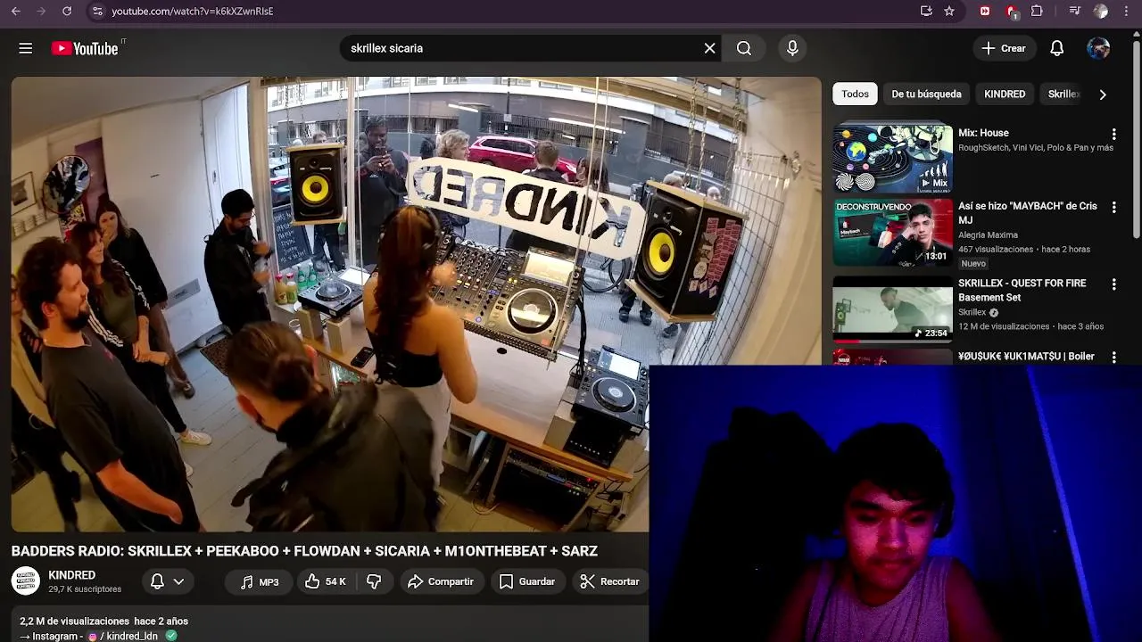Select the De tu búsqueda chip

[x=926, y=94]
